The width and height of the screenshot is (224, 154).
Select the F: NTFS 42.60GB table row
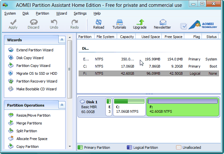[x=149, y=73]
